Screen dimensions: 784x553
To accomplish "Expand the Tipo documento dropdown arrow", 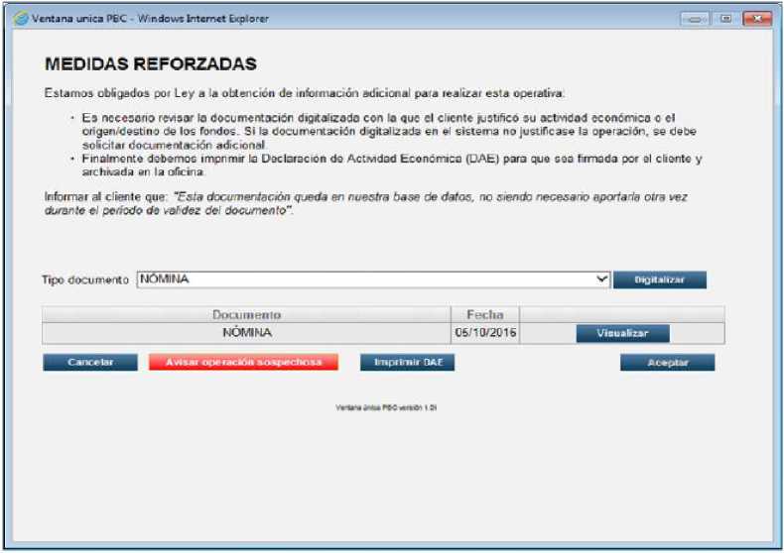I will point(601,280).
